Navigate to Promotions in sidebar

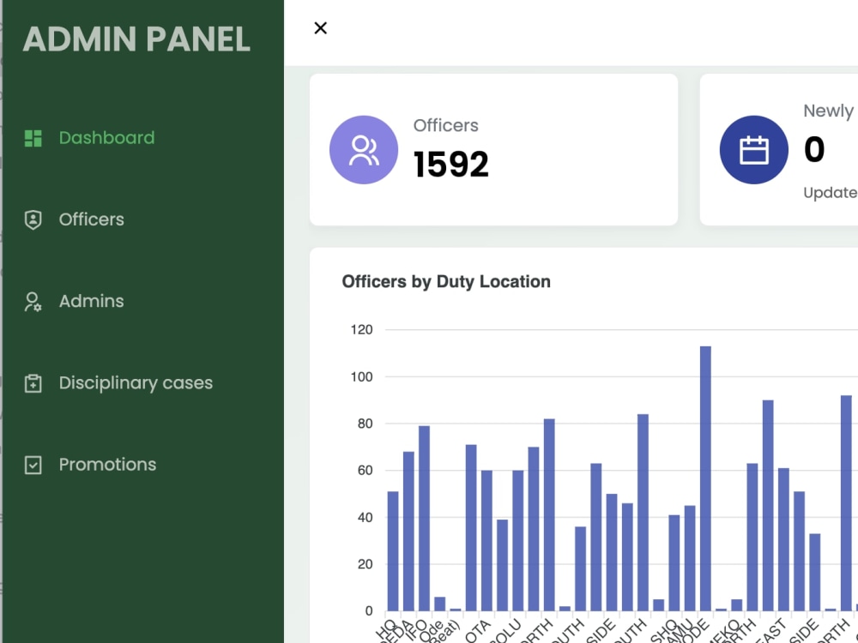pos(108,465)
